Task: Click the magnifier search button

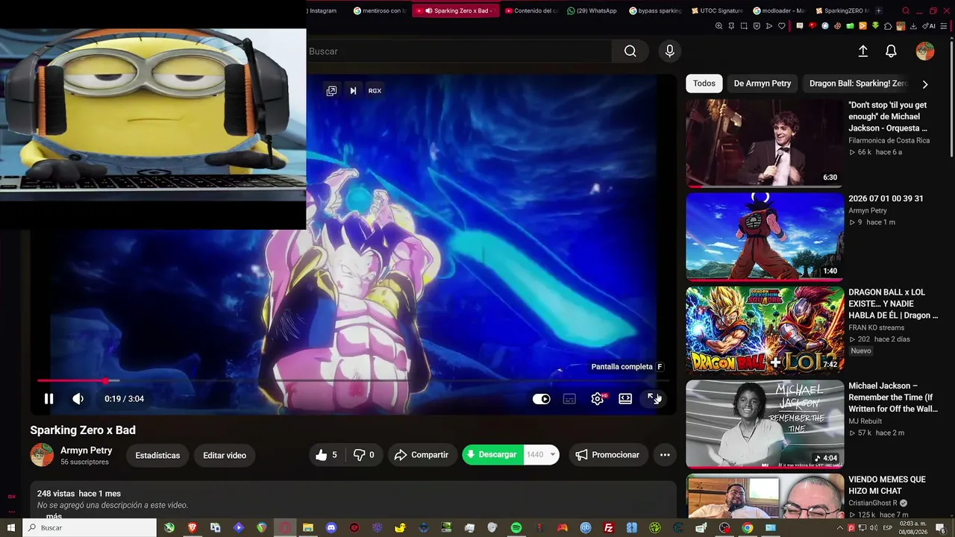Action: coord(630,51)
